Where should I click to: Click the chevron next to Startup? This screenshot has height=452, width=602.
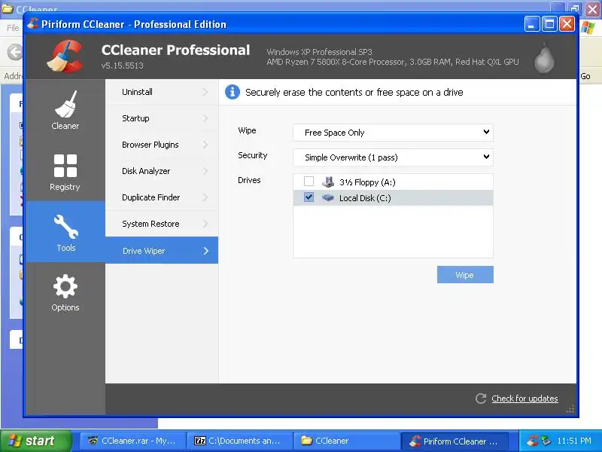point(205,118)
